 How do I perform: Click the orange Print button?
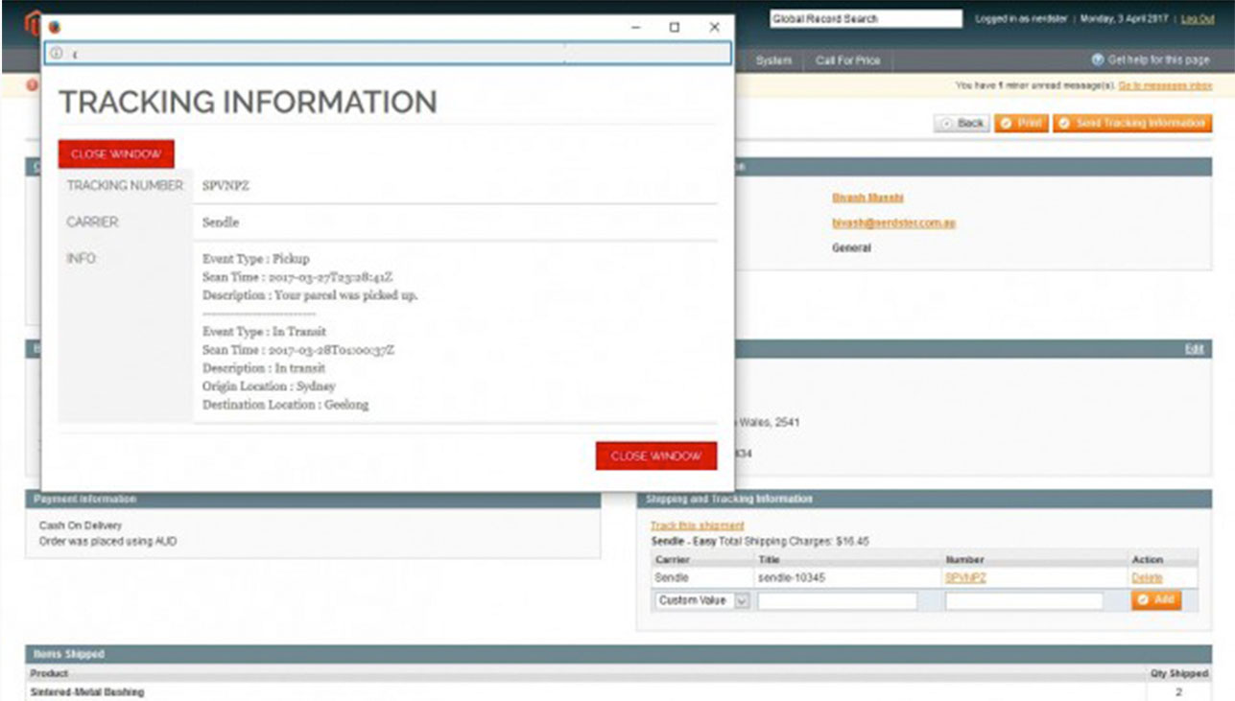pos(1021,124)
